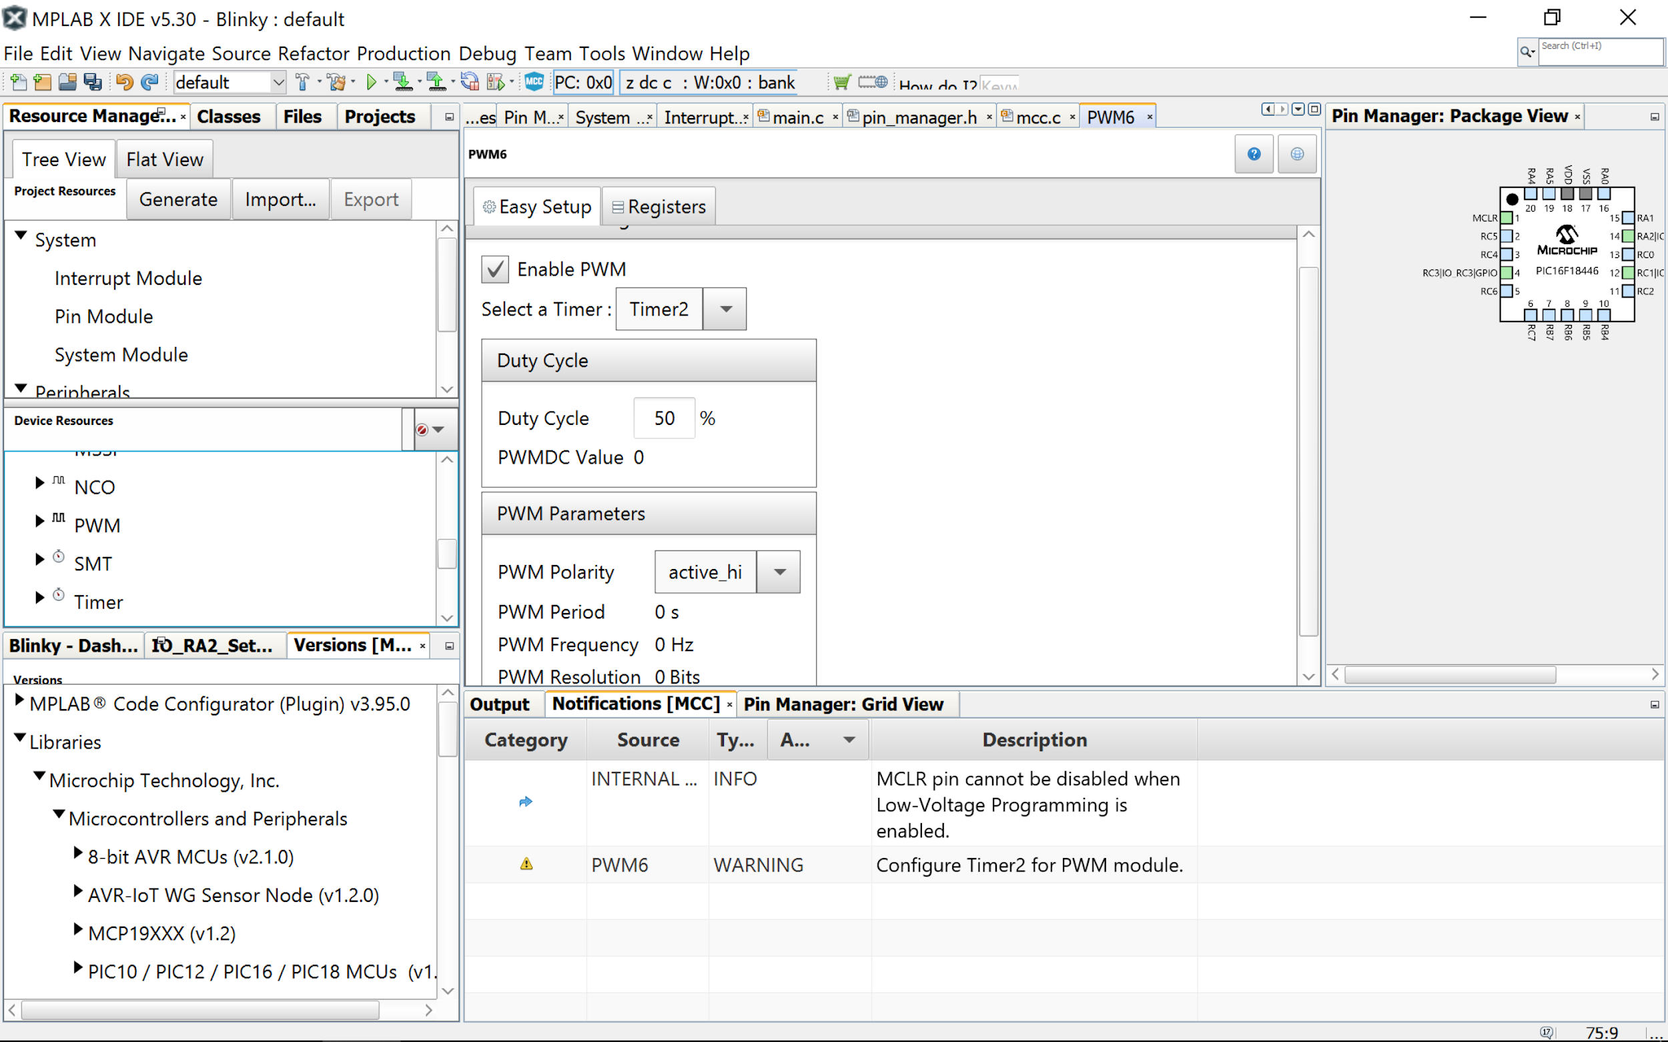The height and width of the screenshot is (1042, 1668).
Task: Open the Tools menu
Action: tap(602, 53)
